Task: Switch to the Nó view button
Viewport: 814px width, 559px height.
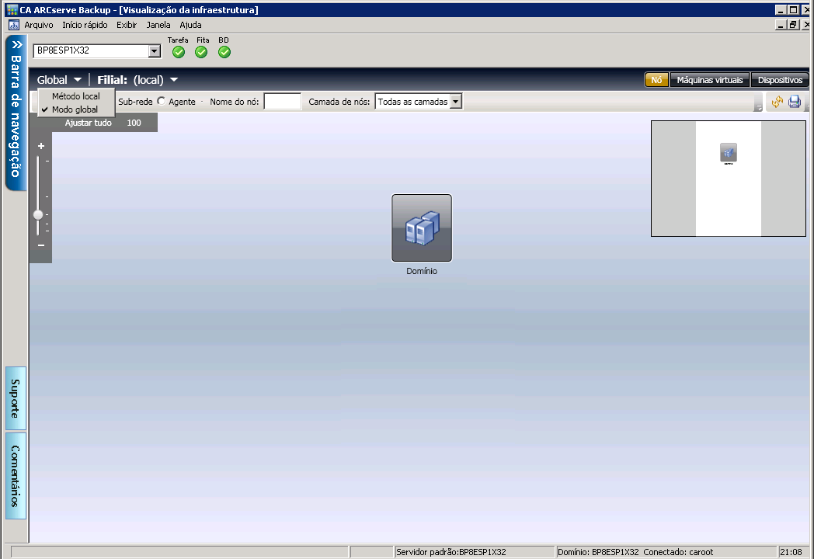Action: (x=656, y=80)
